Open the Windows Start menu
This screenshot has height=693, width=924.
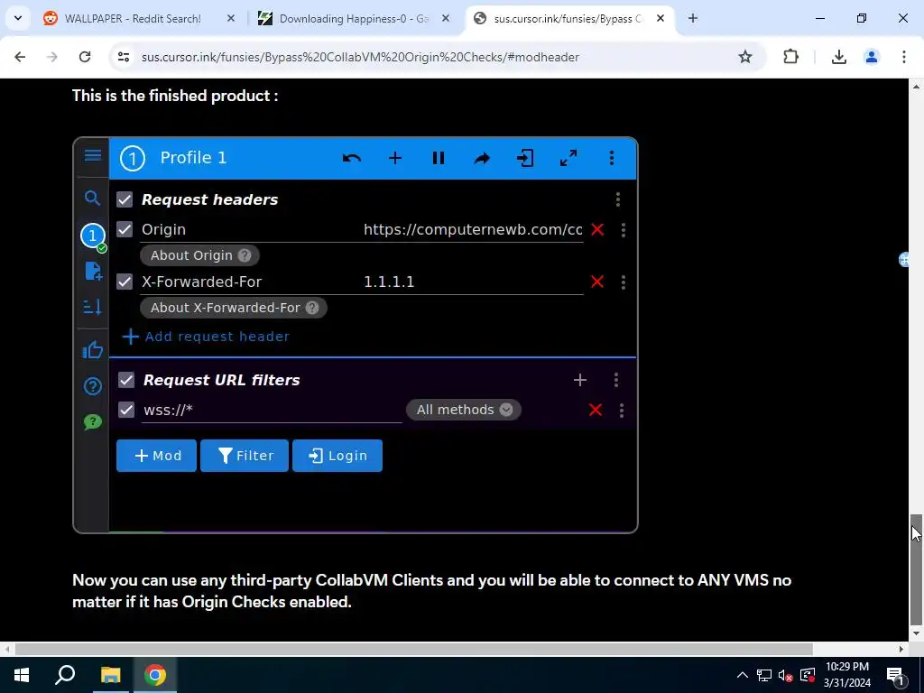pyautogui.click(x=22, y=675)
